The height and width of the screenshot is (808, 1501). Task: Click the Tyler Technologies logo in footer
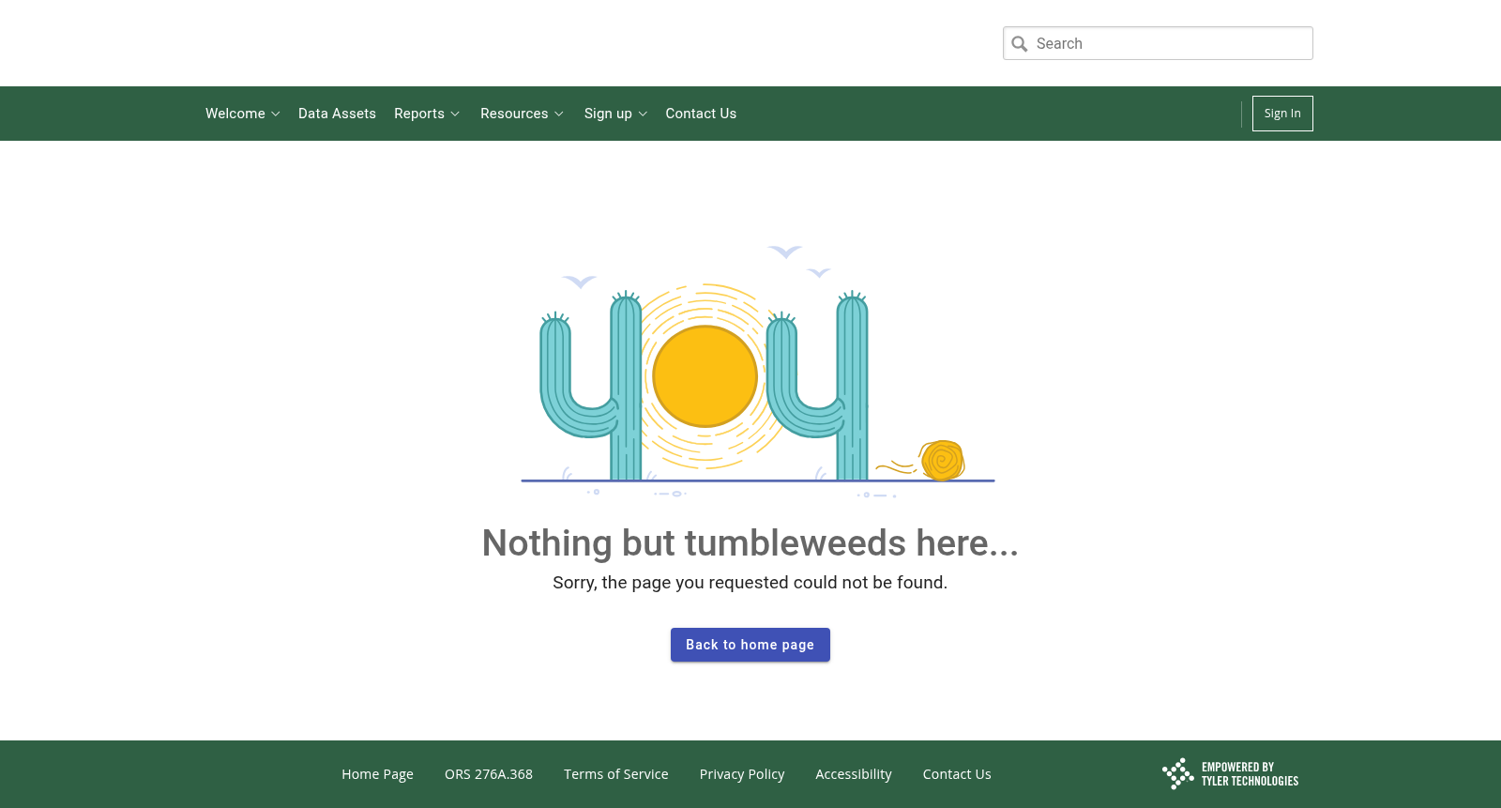click(x=1230, y=774)
